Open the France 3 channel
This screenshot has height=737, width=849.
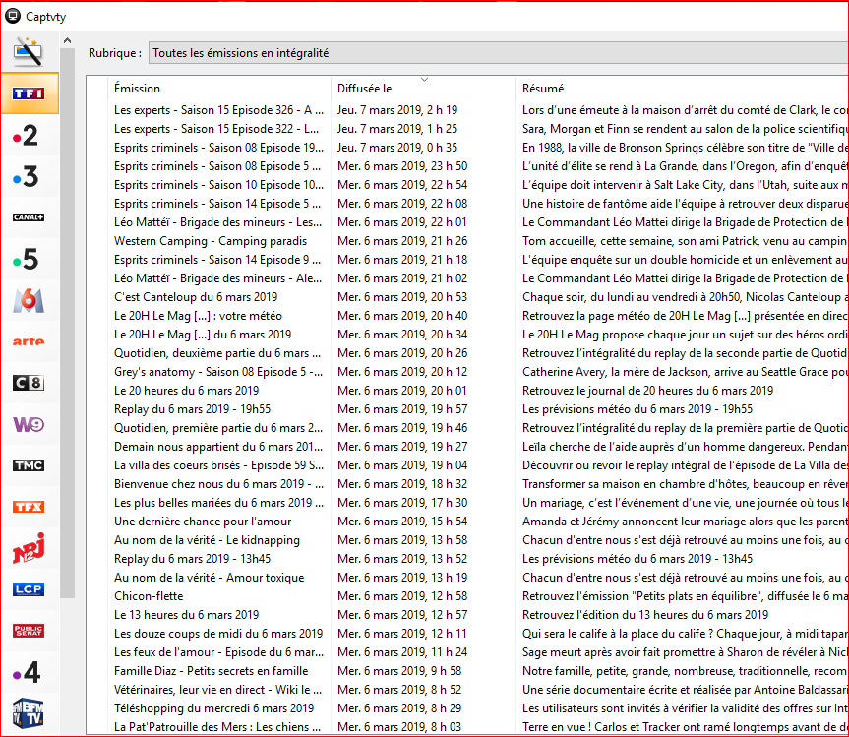pos(29,177)
